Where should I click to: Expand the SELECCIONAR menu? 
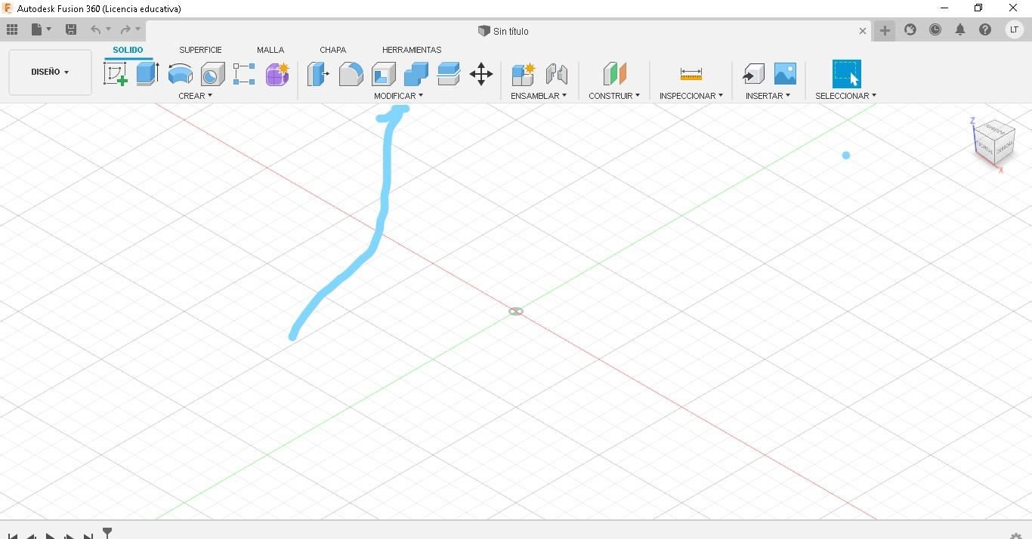click(845, 96)
